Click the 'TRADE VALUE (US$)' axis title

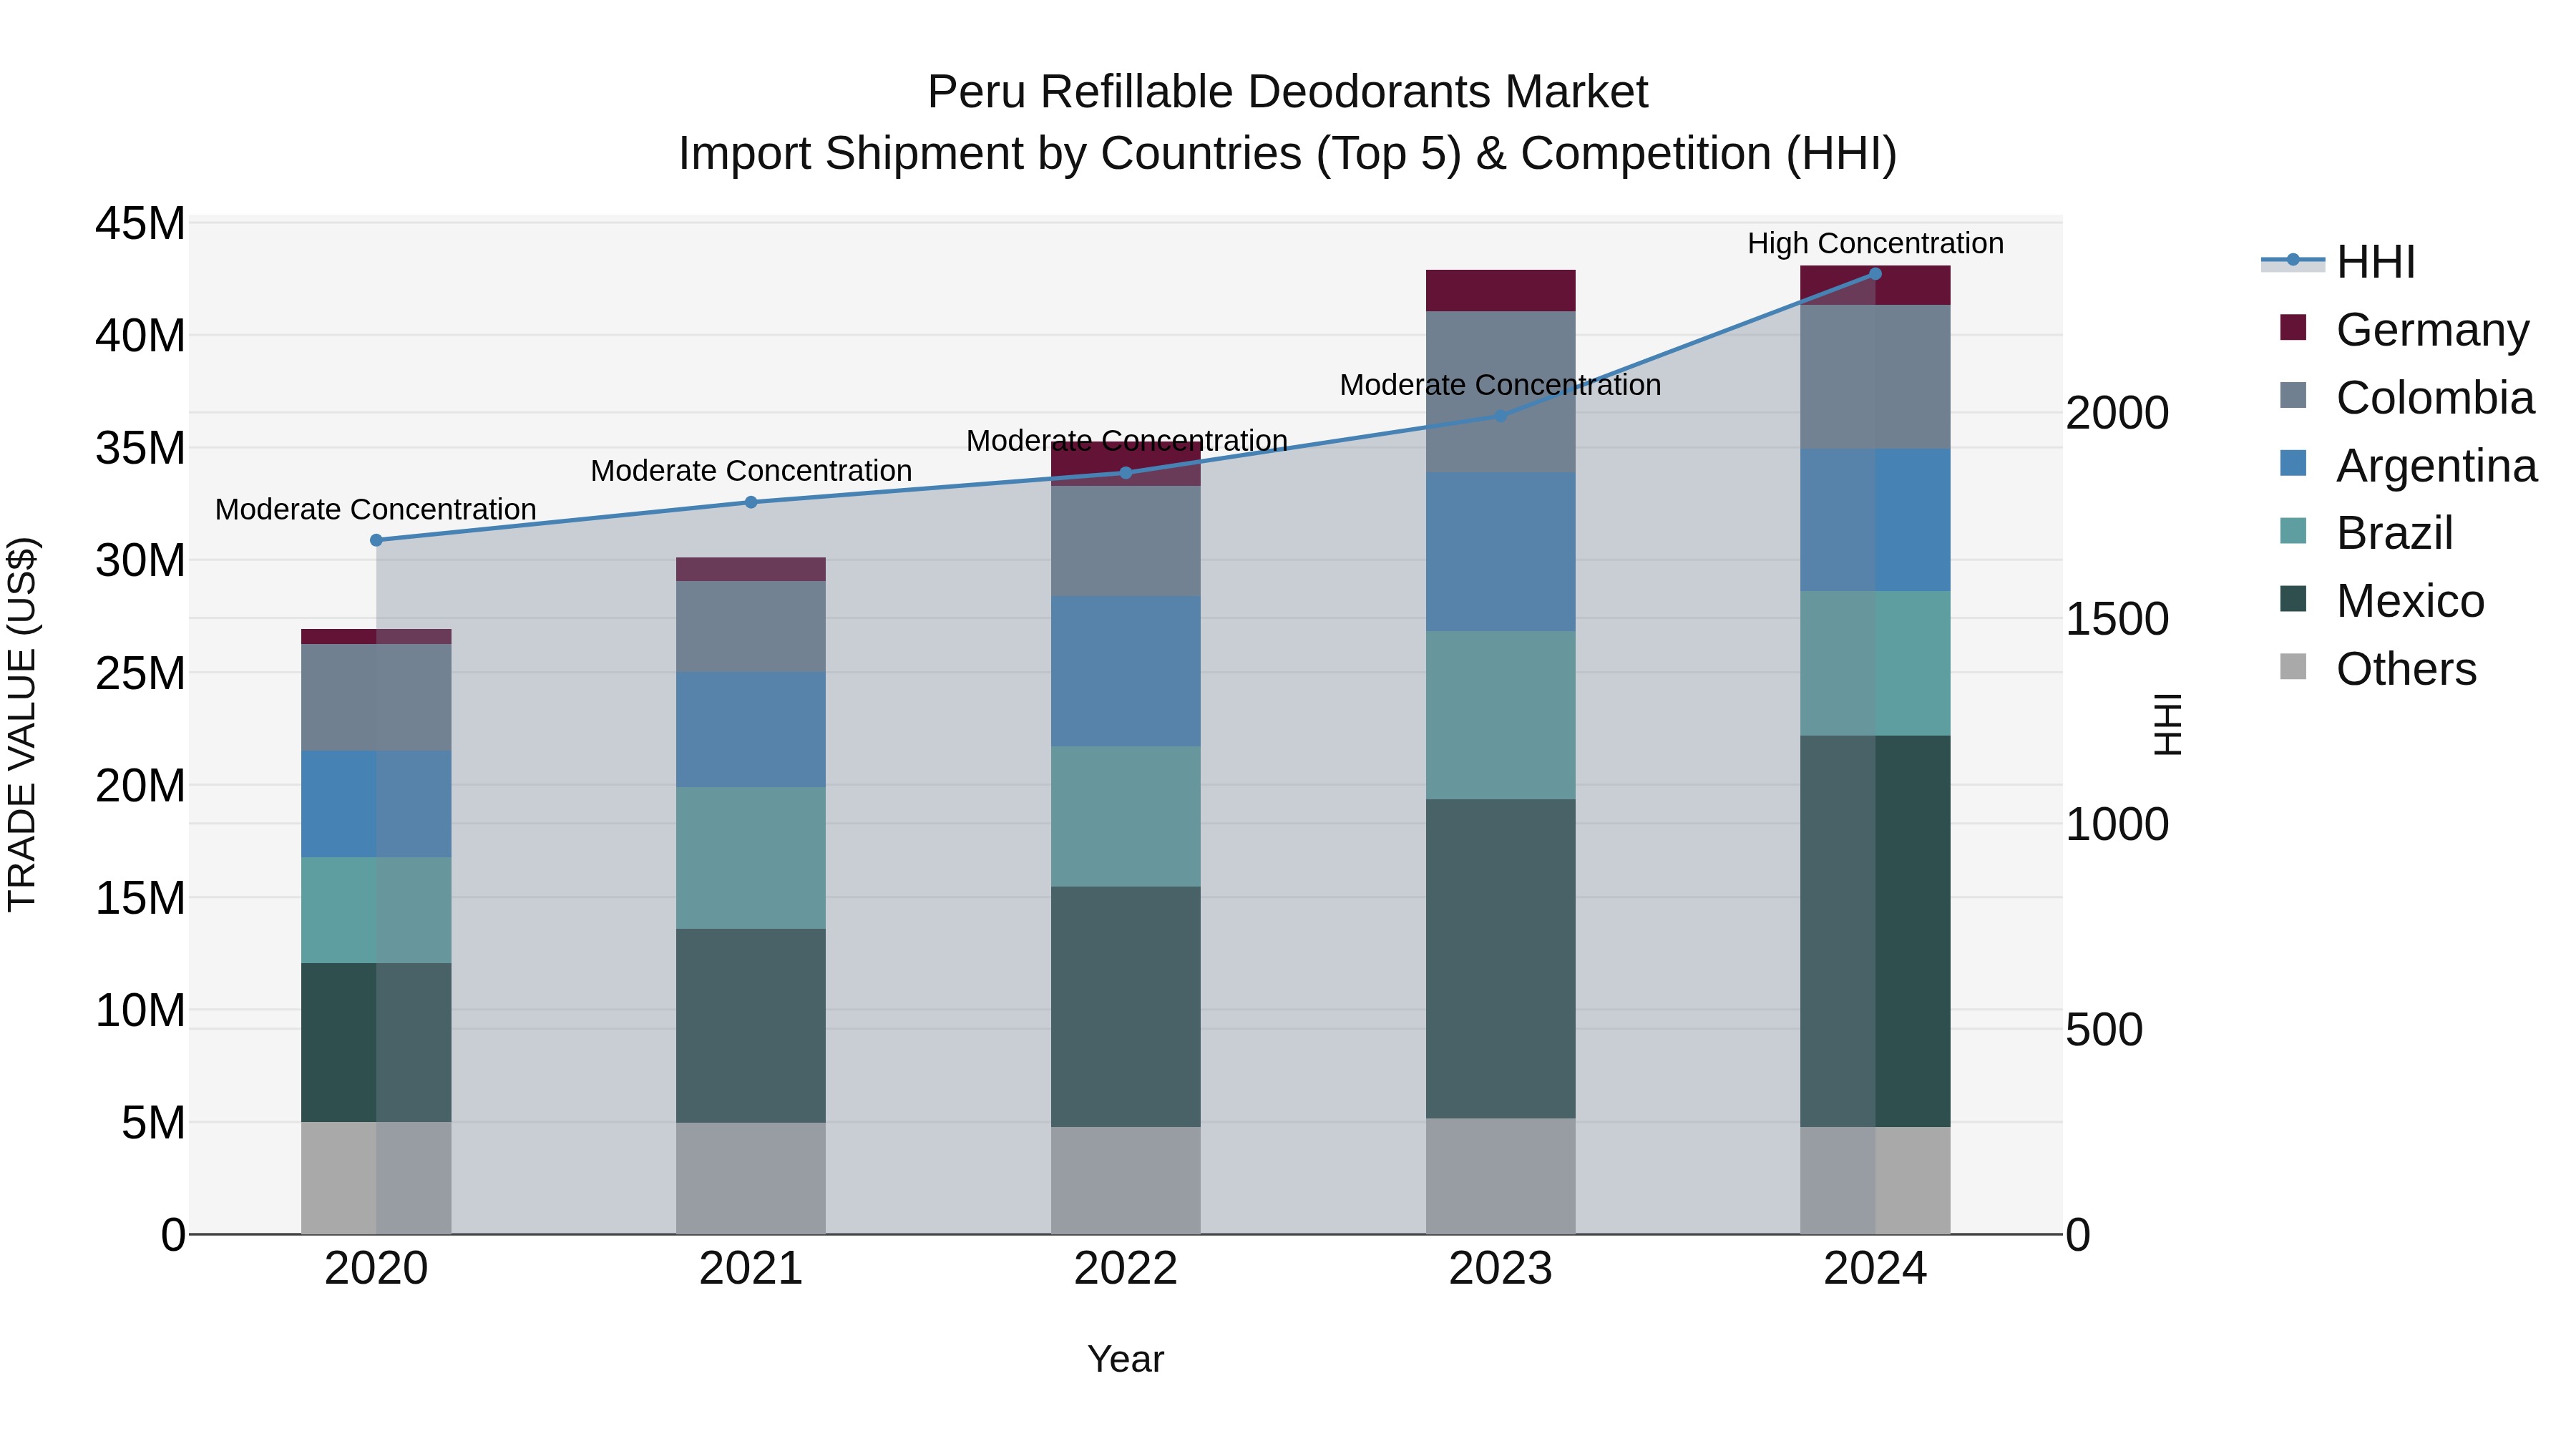pos(22,724)
